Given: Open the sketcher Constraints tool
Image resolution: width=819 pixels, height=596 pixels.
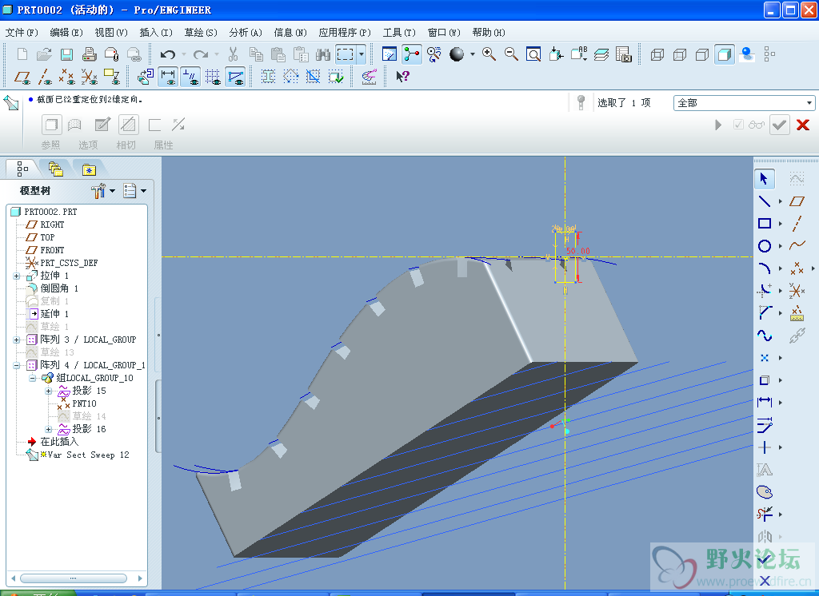Looking at the screenshot, I should [764, 447].
